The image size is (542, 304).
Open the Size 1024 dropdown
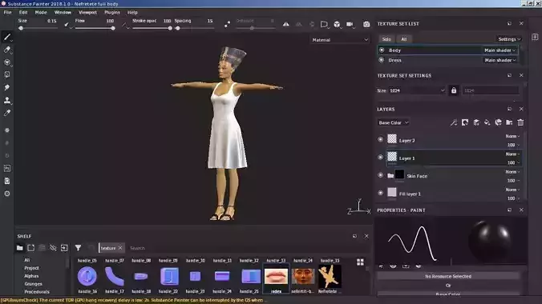(x=417, y=90)
